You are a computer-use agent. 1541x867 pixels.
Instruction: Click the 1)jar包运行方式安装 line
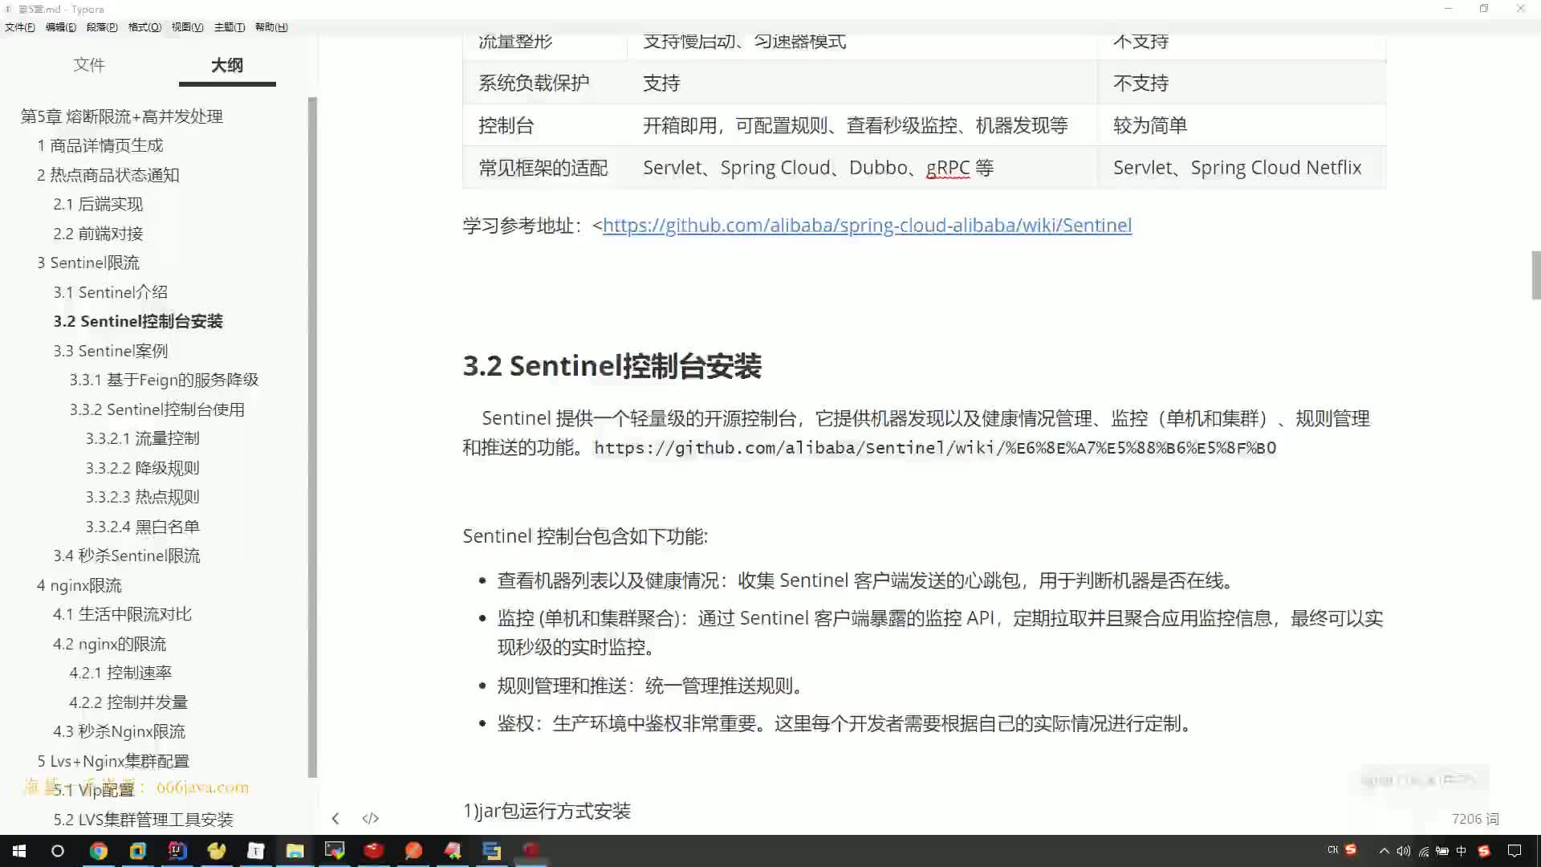(547, 812)
